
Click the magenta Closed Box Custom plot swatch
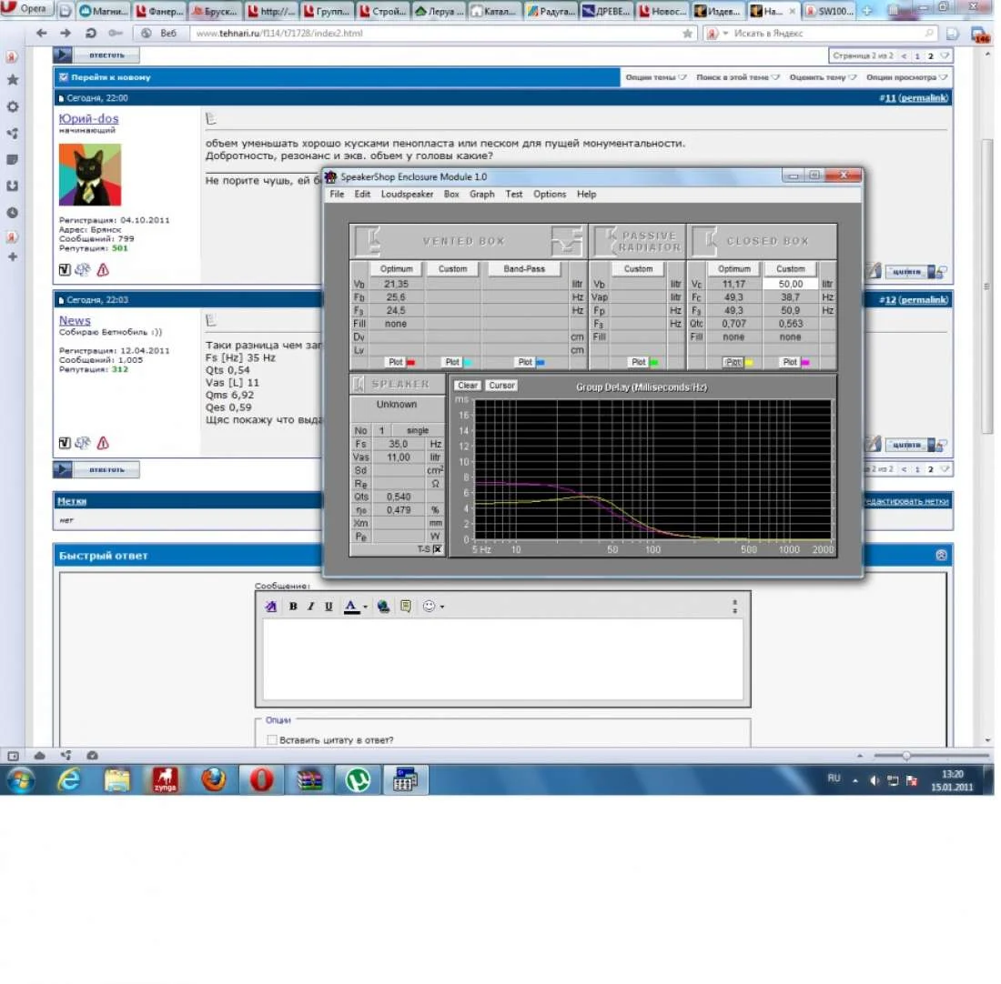tap(805, 363)
